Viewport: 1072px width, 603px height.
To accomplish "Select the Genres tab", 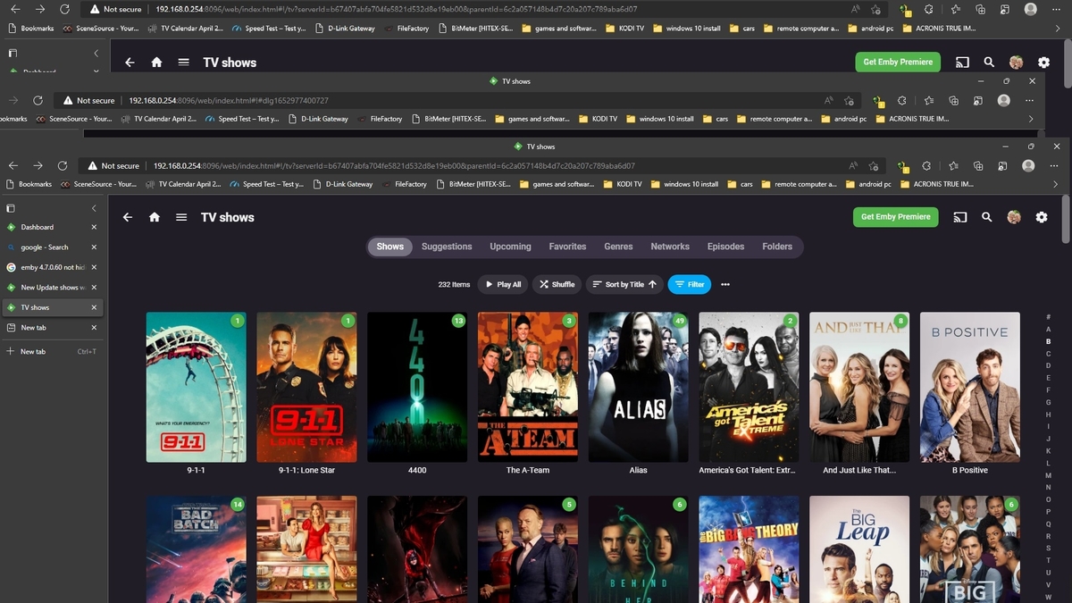I will coord(618,247).
